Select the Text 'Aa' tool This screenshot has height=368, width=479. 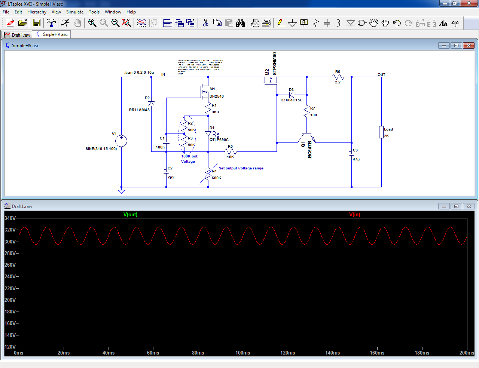443,23
